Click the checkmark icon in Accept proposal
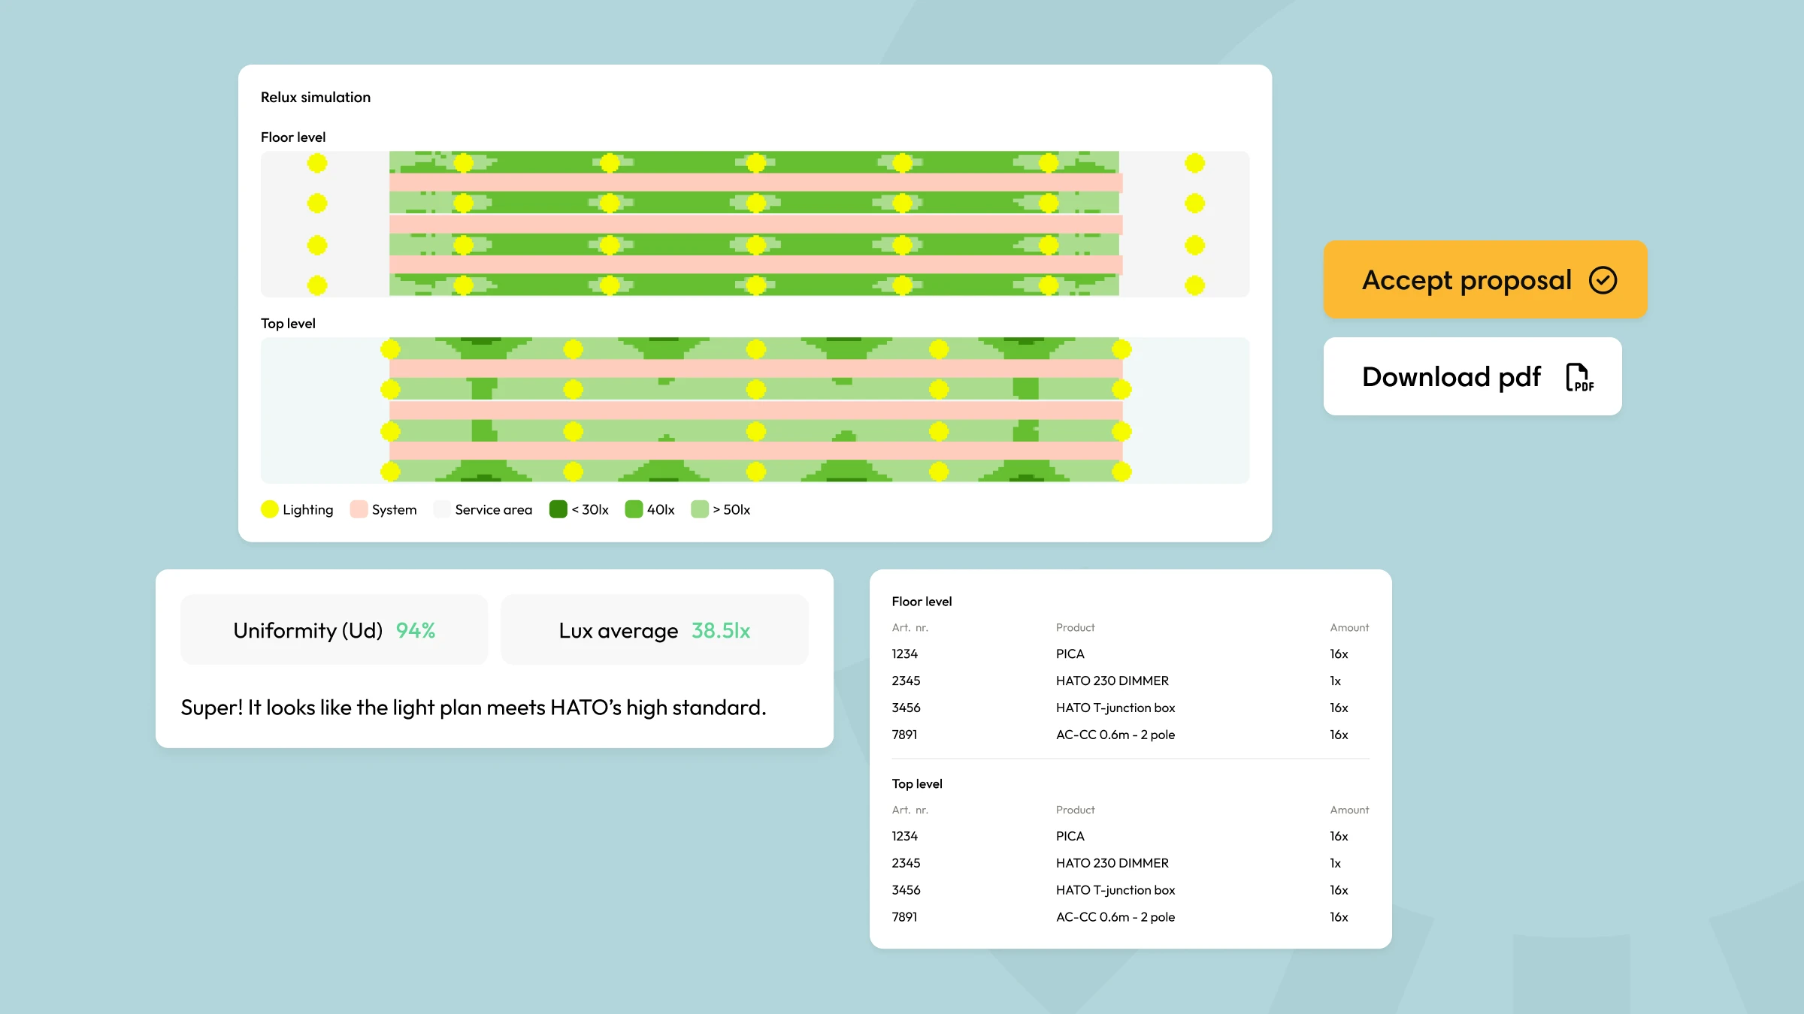This screenshot has width=1804, height=1014. pos(1603,280)
